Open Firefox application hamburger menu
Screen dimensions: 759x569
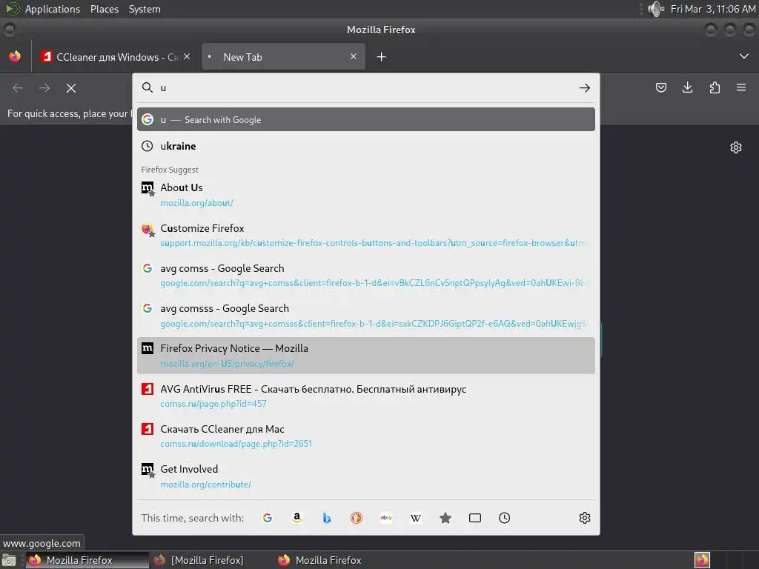(741, 87)
